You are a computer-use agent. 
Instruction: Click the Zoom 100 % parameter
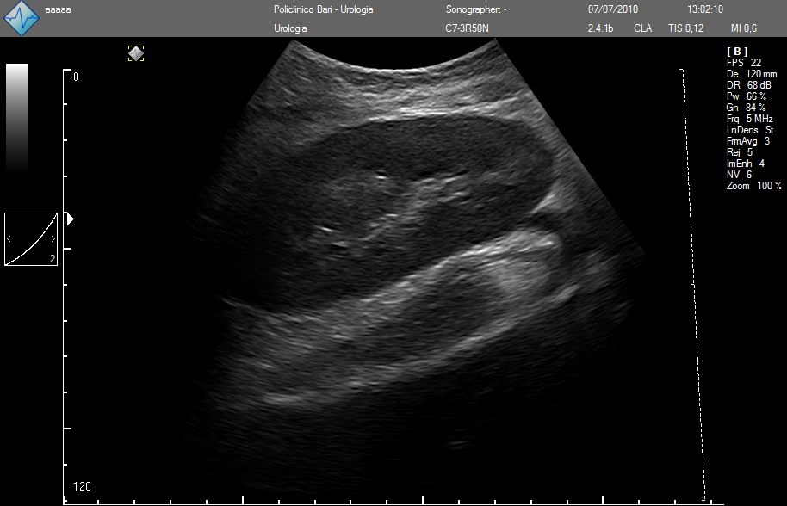(753, 186)
